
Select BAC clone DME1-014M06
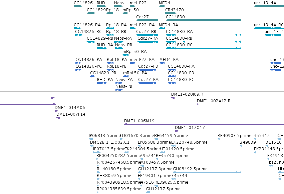coord(169,111)
